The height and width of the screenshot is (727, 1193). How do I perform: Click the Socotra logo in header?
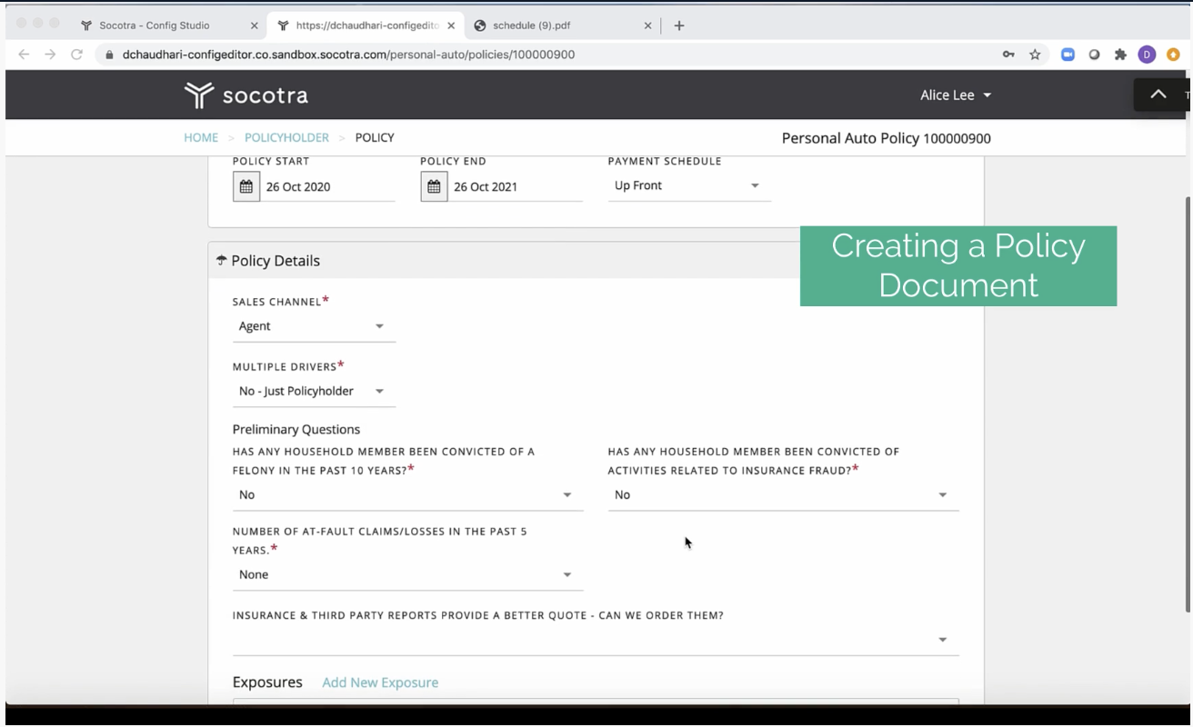click(246, 95)
